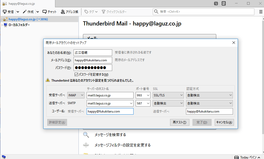Click the 受信者に表示される名前です hint text
The image size is (264, 159).
[133, 52]
